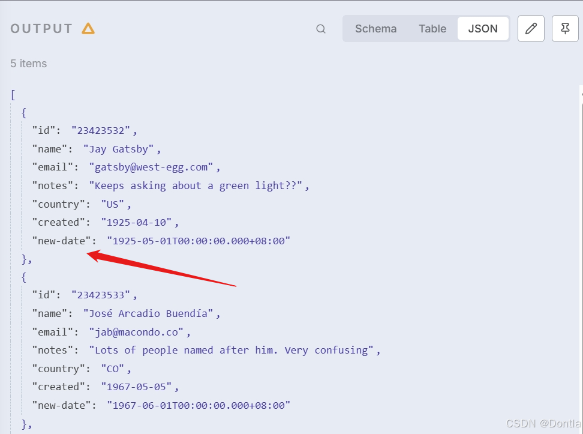The width and height of the screenshot is (583, 434).
Task: Select email value "jab@macondo.co"
Action: point(137,332)
